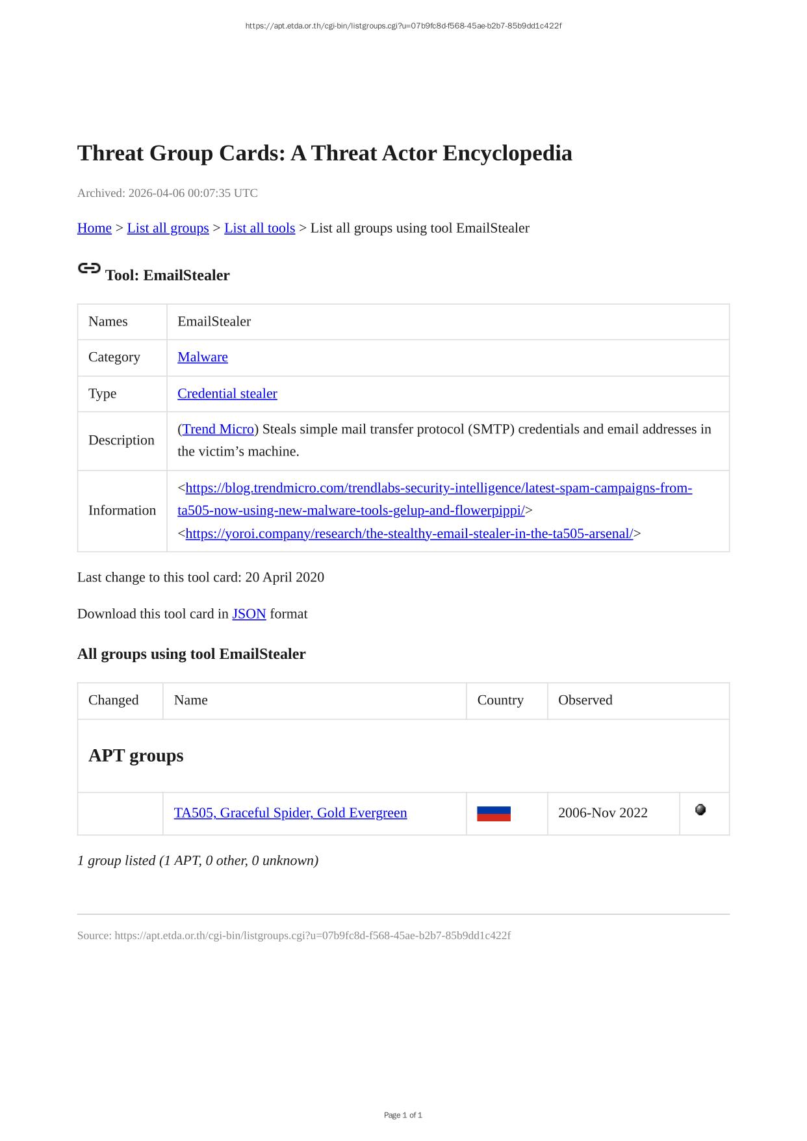Click the Changed column header
The image size is (807, 1141).
click(x=113, y=700)
